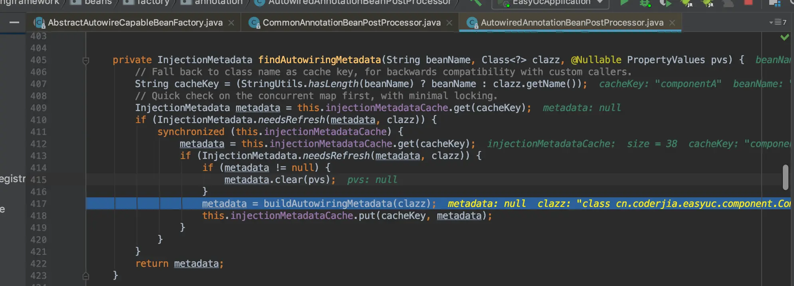Toggle fold end marker at line 423
This screenshot has width=794, height=286.
pos(85,276)
